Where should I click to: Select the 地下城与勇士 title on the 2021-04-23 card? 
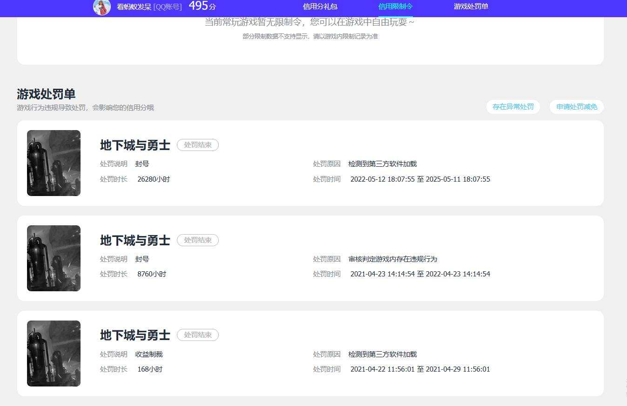pos(135,240)
